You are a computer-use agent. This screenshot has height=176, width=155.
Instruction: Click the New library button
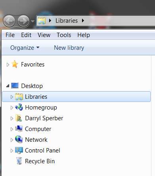69,48
